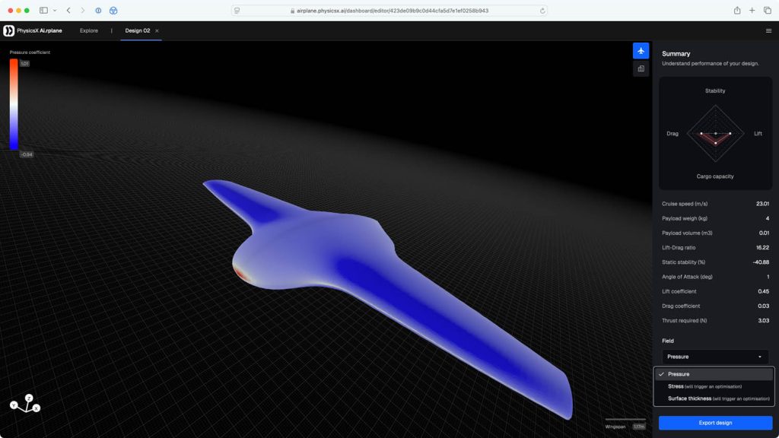Click the building/environment icon below the airplane icon

pyautogui.click(x=640, y=68)
